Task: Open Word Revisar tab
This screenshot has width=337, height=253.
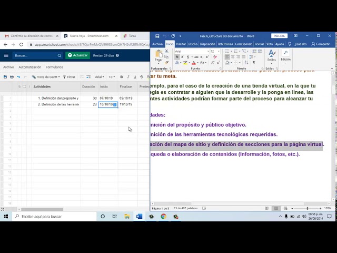Action: [x=259, y=44]
